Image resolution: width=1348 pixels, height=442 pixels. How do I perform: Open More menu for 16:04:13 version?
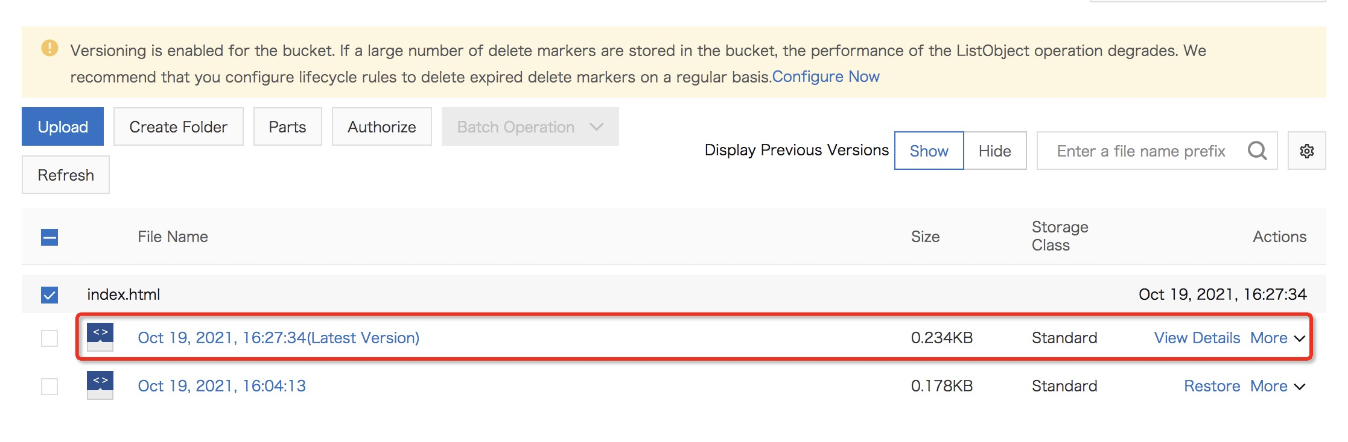[1277, 386]
